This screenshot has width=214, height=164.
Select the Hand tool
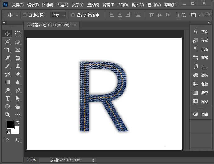click(x=18, y=106)
